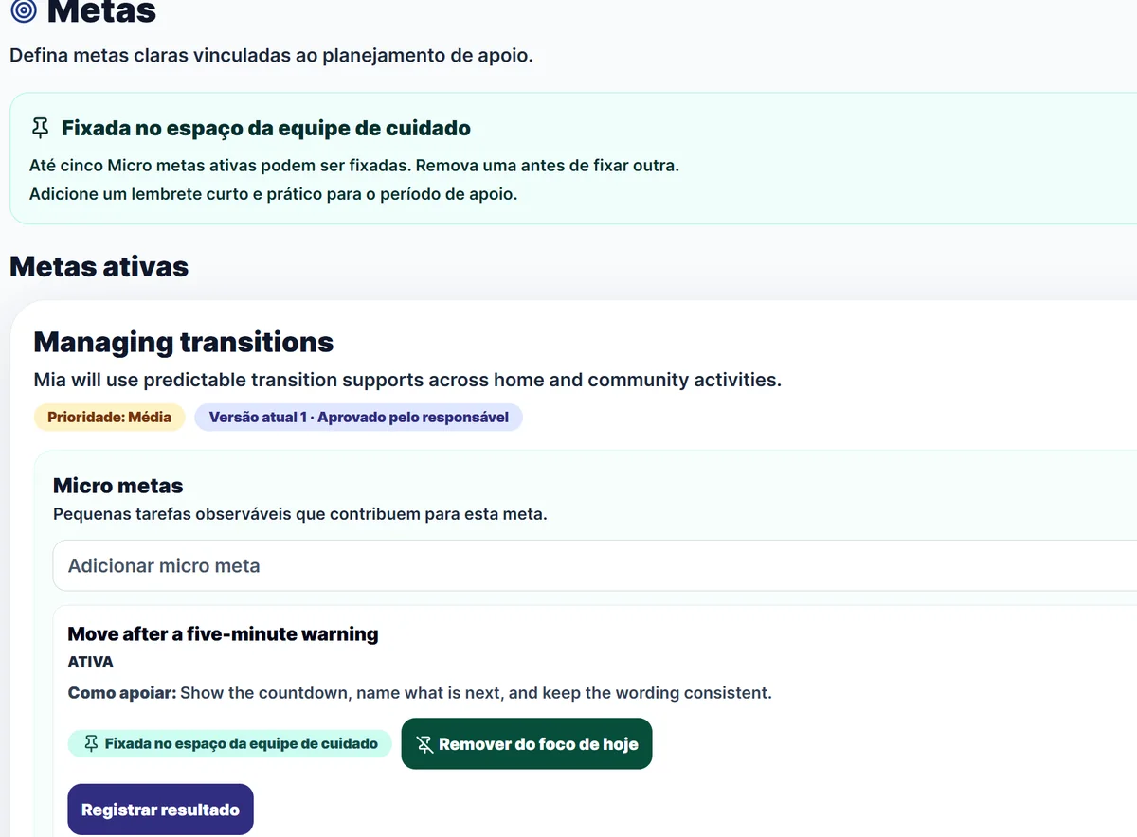
Task: Click the banner heading Fixada no espaço da equipe
Action: [x=266, y=128]
